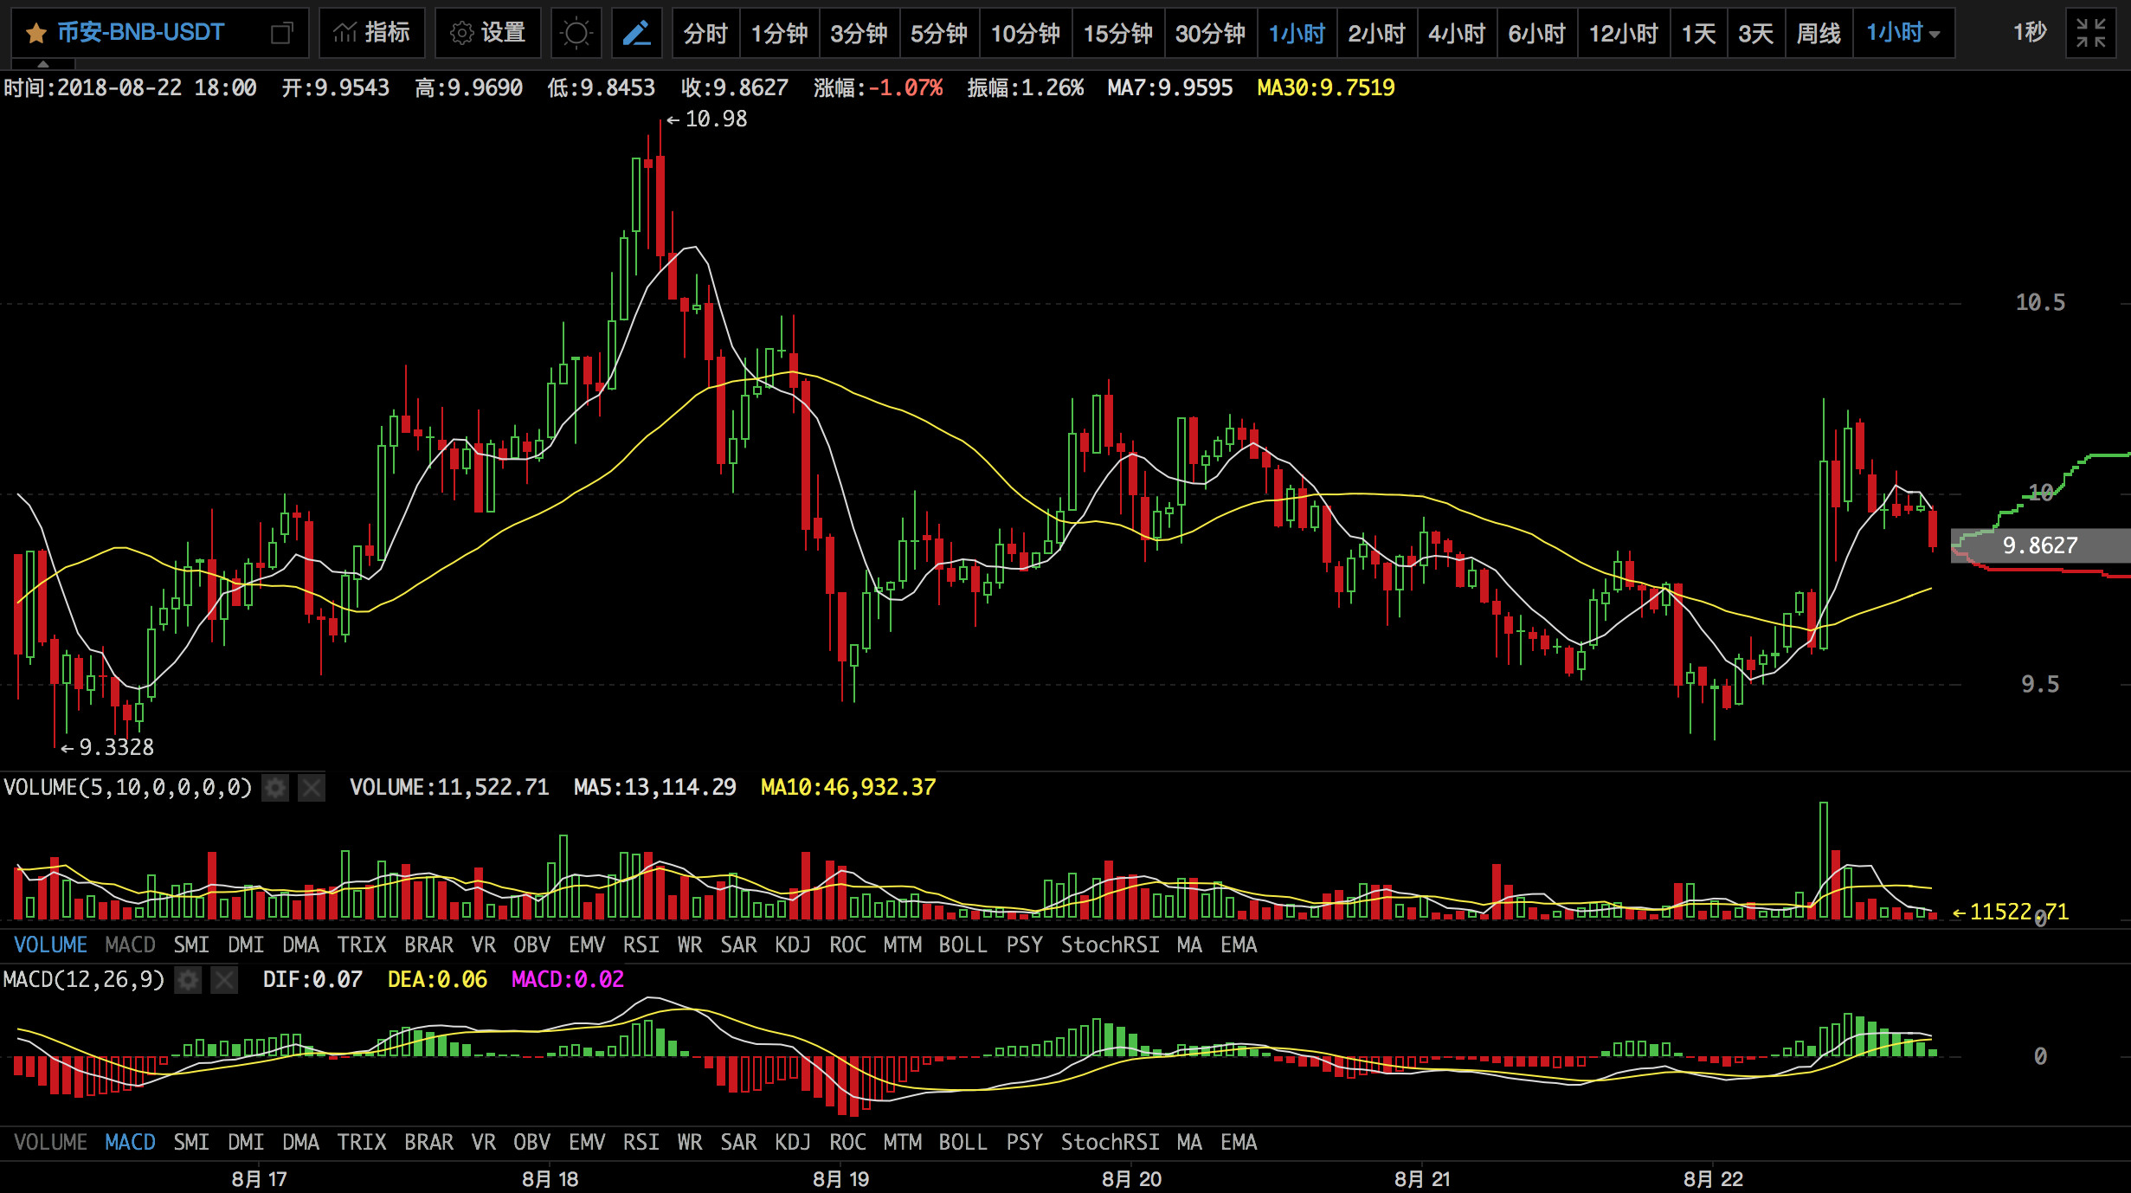This screenshot has width=2131, height=1193.
Task: Expand the 1小时 interval dropdown
Action: point(1903,34)
